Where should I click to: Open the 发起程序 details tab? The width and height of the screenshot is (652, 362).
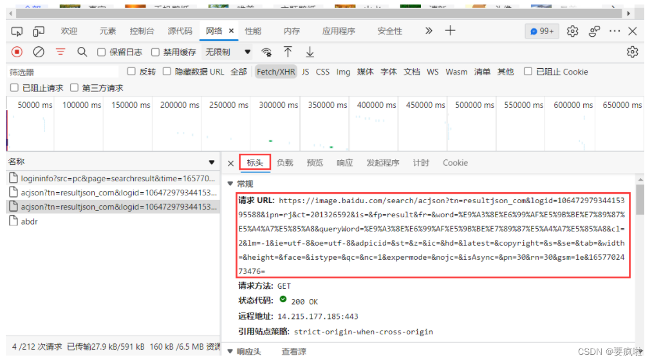(383, 163)
